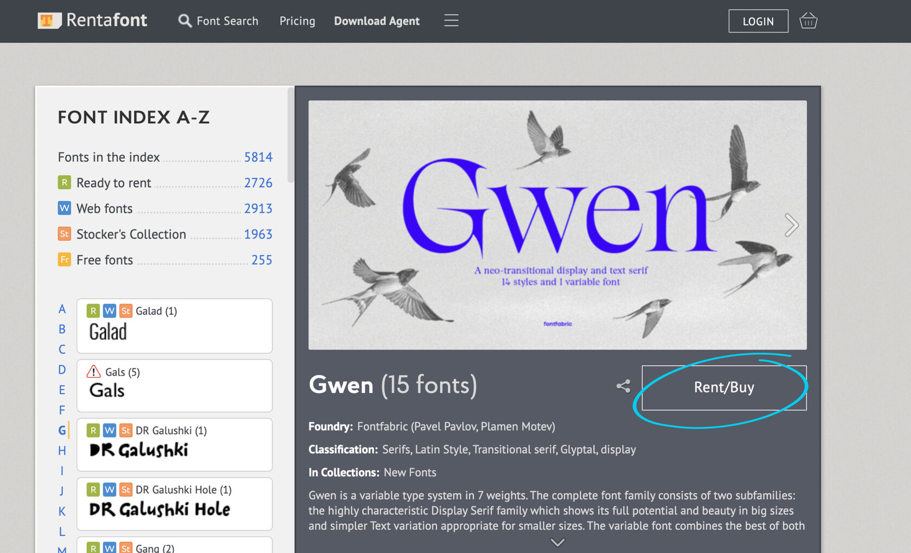Open the Galad font sample preview
Image resolution: width=911 pixels, height=553 pixels.
[108, 332]
